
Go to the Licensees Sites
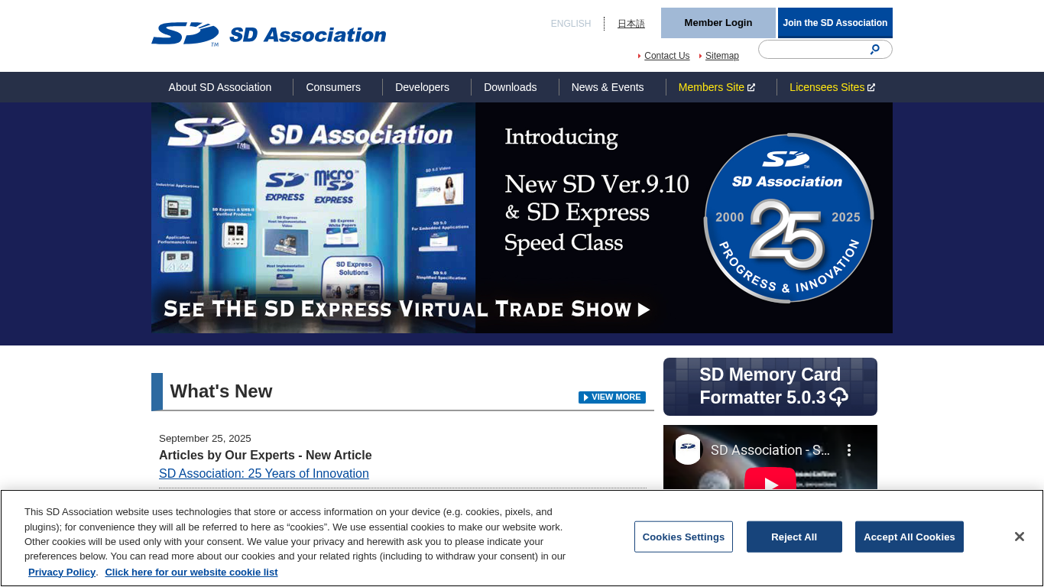tap(832, 87)
